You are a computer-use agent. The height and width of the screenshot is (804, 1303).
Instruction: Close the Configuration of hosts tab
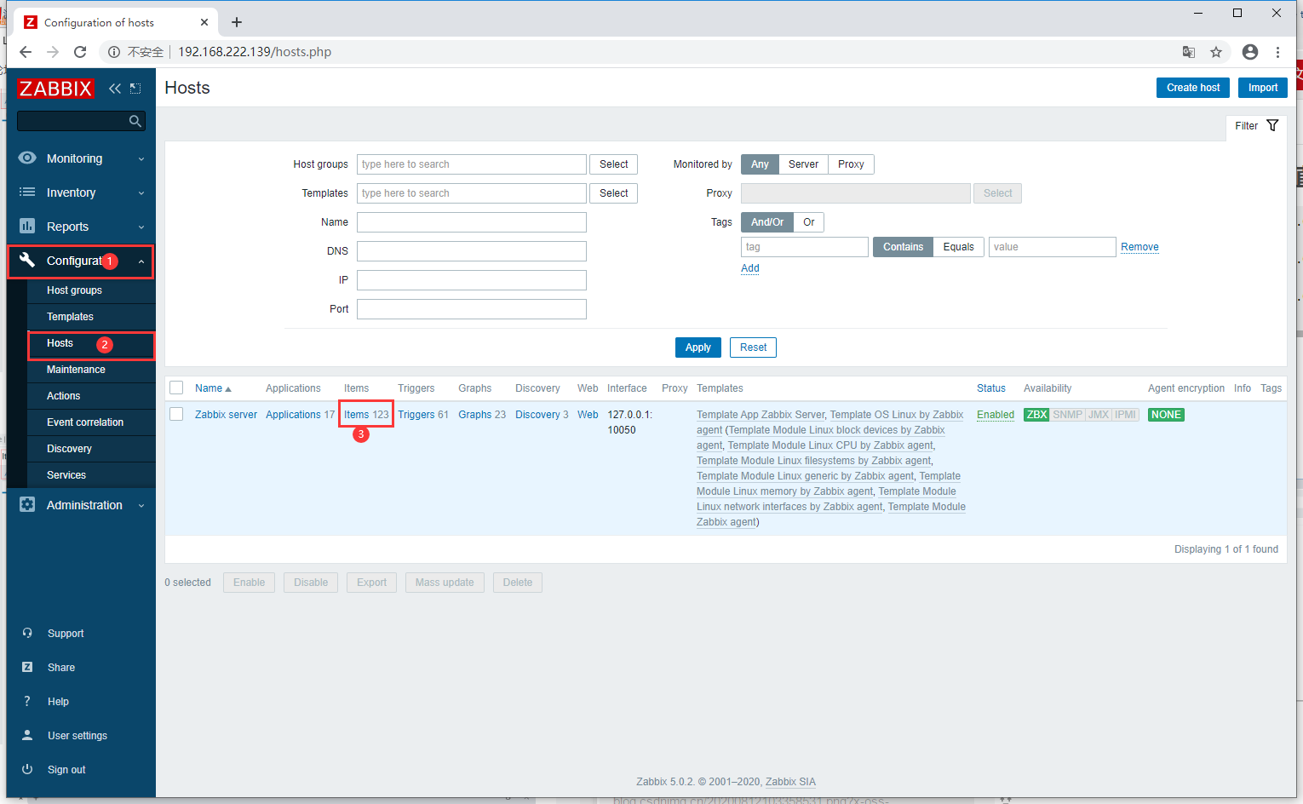click(x=204, y=22)
